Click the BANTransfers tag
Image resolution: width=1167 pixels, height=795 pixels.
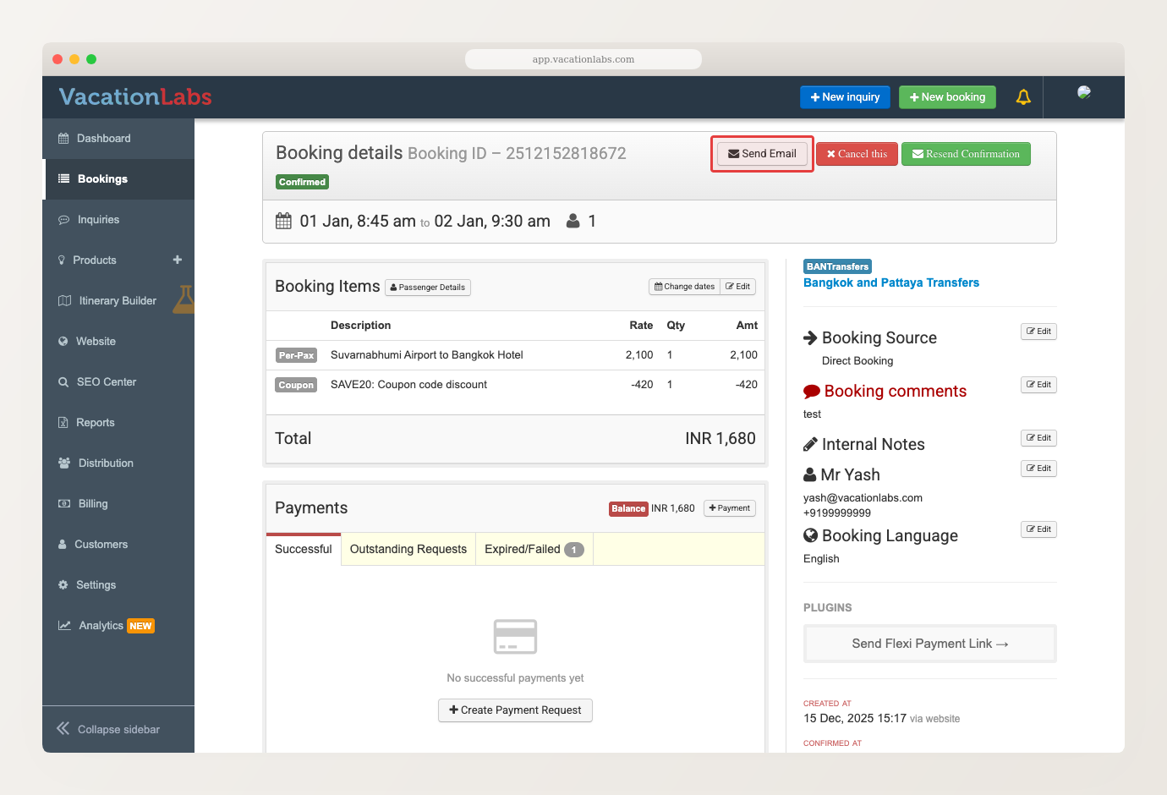click(837, 266)
